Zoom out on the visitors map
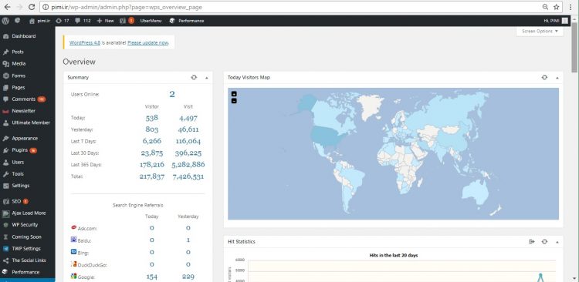The image size is (579, 282). (x=234, y=101)
